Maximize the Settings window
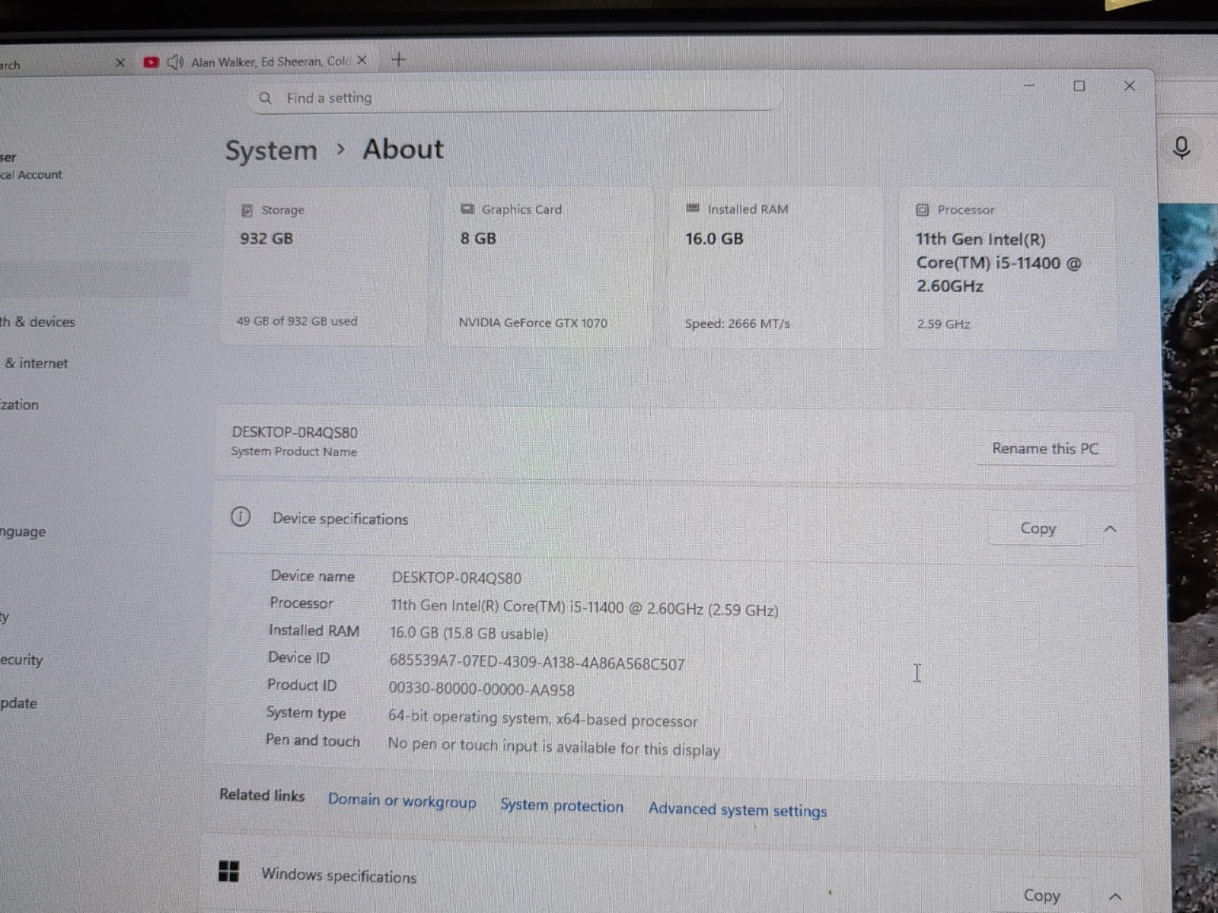 coord(1079,86)
